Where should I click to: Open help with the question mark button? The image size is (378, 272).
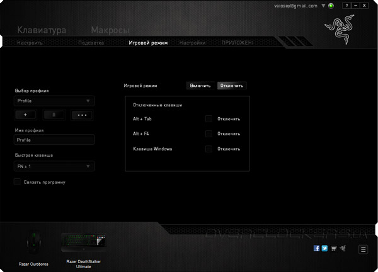point(346,6)
